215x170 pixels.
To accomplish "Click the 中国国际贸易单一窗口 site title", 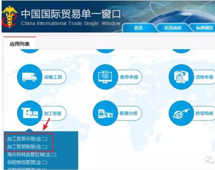I will [x=71, y=14].
